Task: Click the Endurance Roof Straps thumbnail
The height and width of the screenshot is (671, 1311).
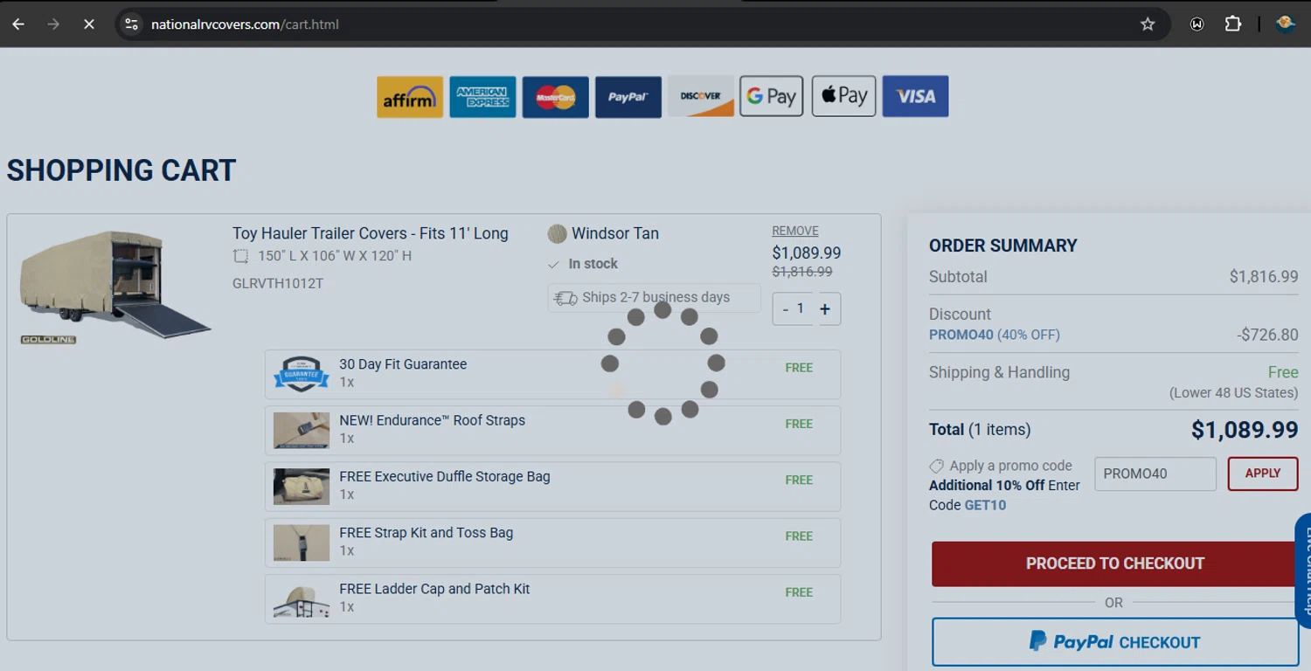Action: pyautogui.click(x=302, y=430)
